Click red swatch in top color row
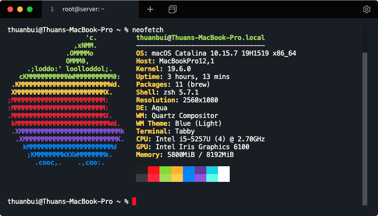The width and height of the screenshot is (378, 216). click(154, 170)
